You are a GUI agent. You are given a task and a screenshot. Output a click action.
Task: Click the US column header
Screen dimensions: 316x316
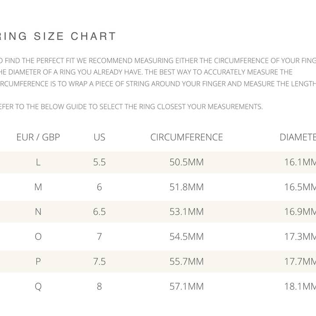(x=100, y=137)
